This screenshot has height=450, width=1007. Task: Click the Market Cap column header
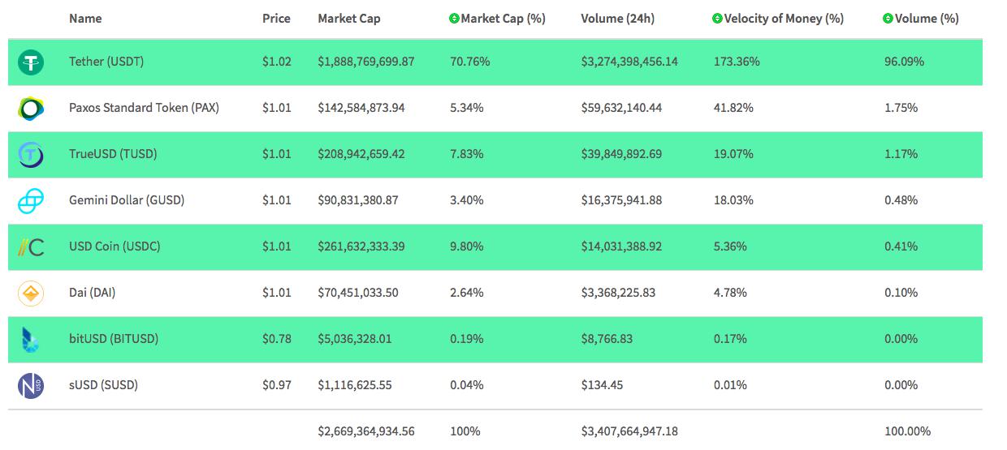[349, 19]
